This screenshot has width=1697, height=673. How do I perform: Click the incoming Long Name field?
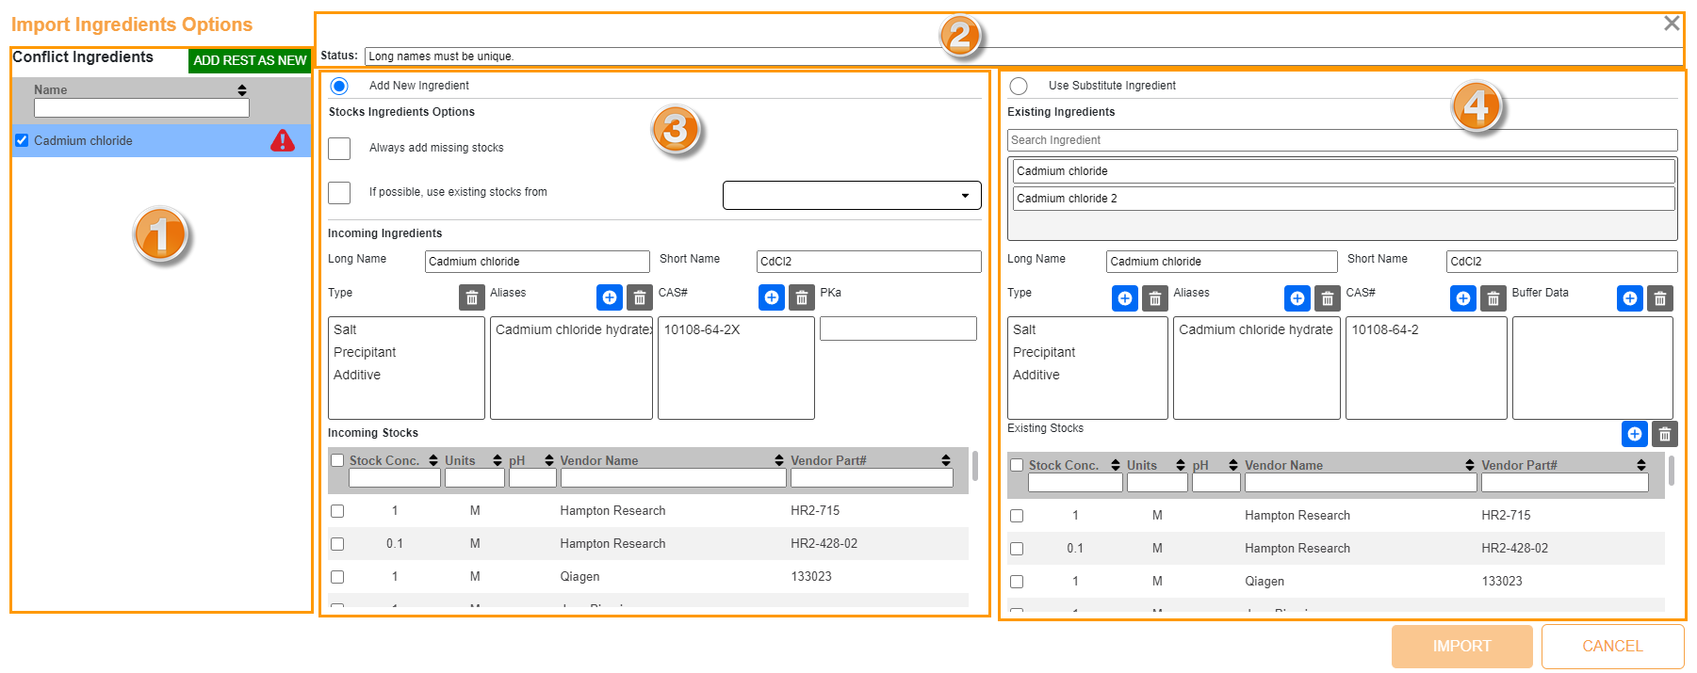pos(537,262)
